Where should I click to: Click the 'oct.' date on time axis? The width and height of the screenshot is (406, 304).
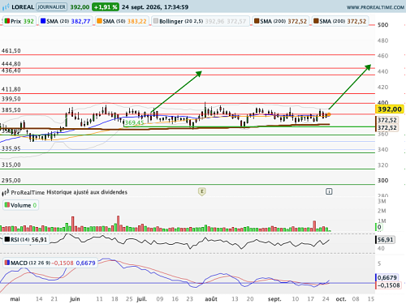click(341, 299)
